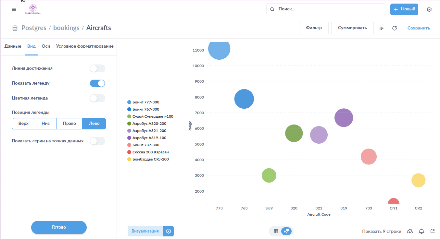Open the alert bell icon

[421, 231]
